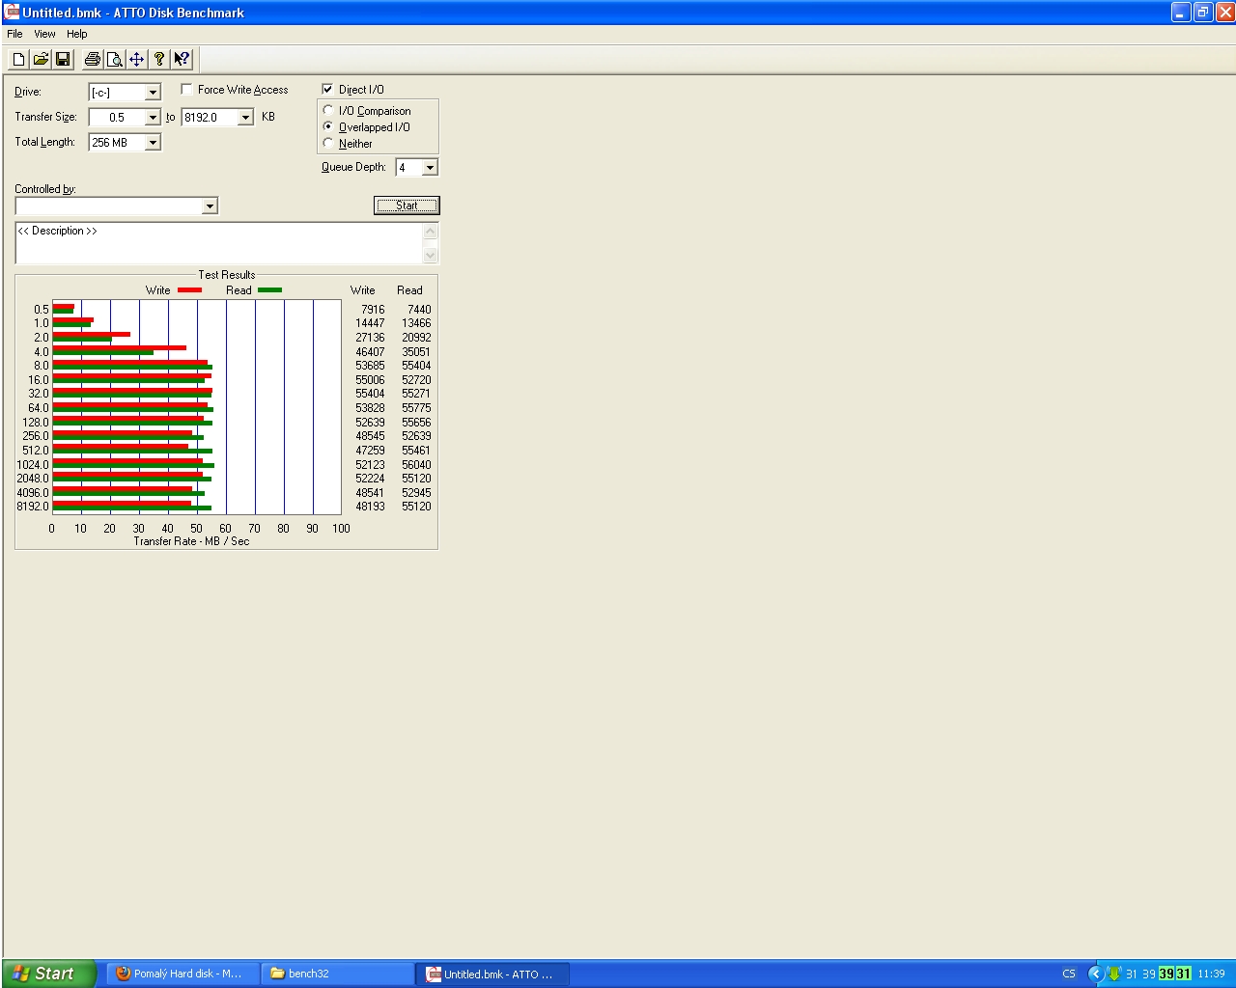This screenshot has width=1236, height=988.
Task: Open Print Preview from the toolbar
Action: tap(114, 59)
